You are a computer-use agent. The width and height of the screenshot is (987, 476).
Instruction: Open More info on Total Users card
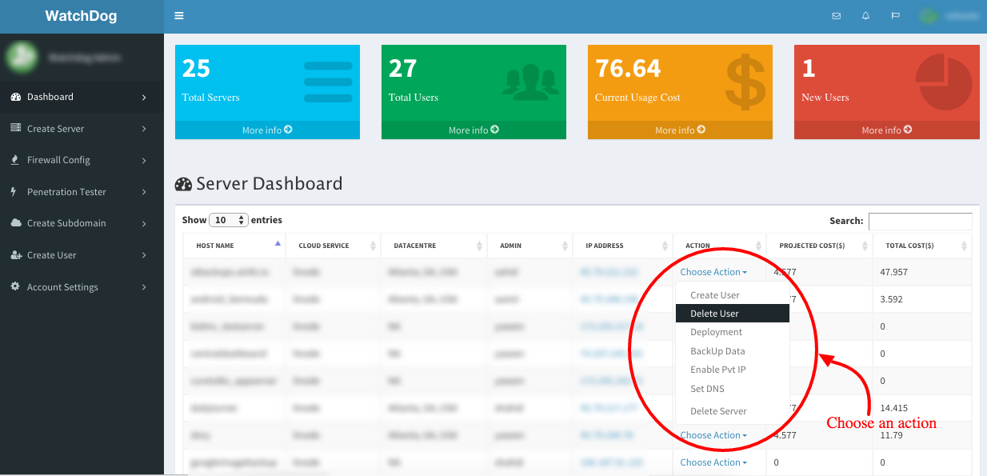474,130
